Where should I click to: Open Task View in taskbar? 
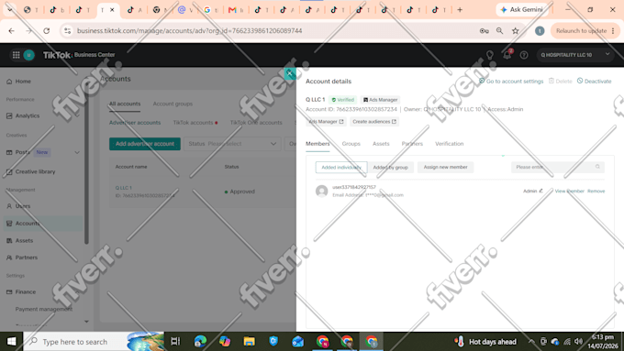(x=175, y=341)
